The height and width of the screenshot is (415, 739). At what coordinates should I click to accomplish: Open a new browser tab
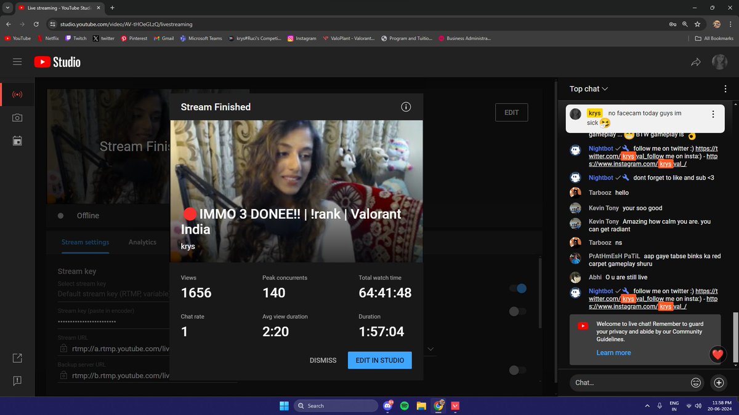click(113, 7)
